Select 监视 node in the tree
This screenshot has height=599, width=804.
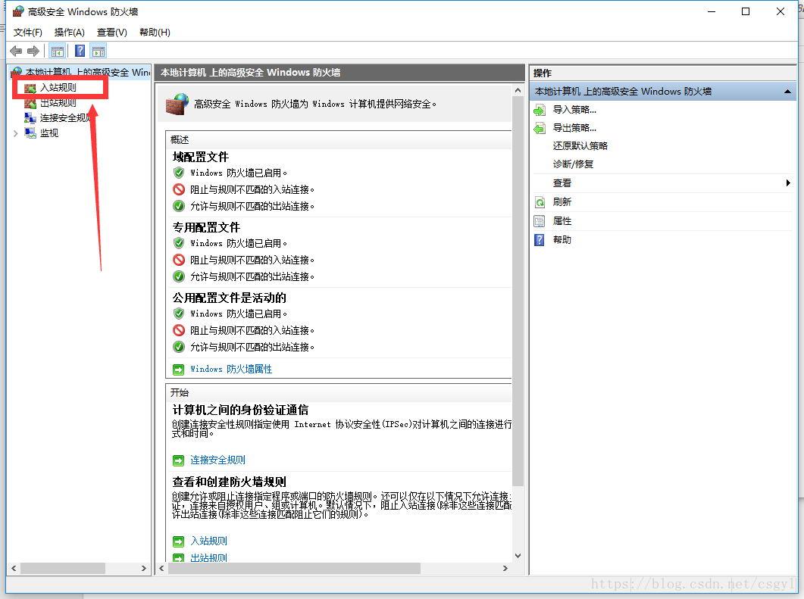(49, 133)
